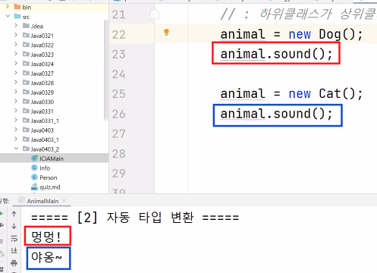Click the print icon in Run console
The height and width of the screenshot is (273, 377).
[14, 263]
